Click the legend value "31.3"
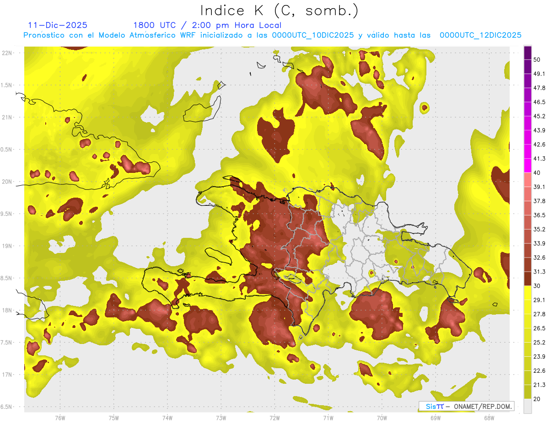The width and height of the screenshot is (549, 424). point(539,272)
